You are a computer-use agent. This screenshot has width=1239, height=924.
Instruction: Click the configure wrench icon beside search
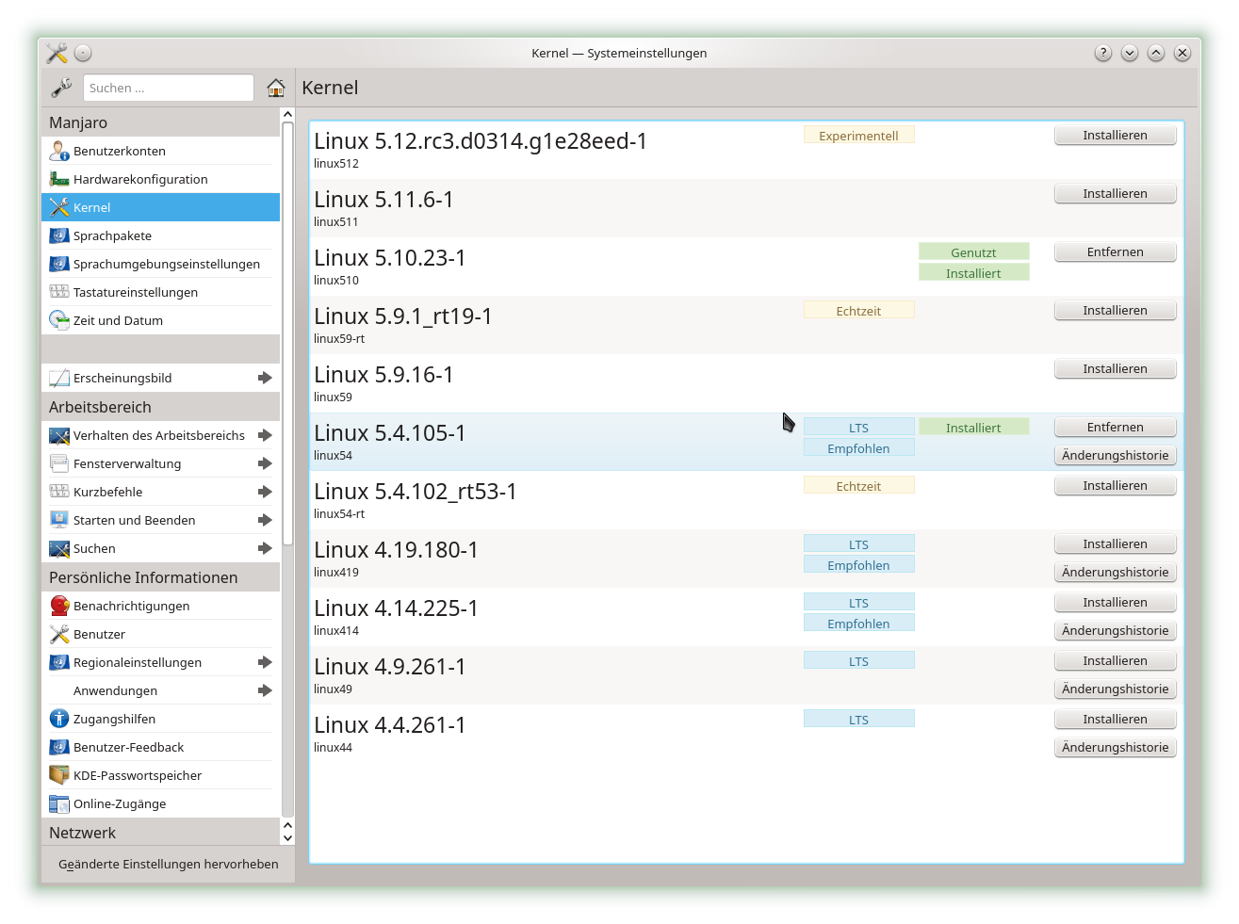(61, 88)
